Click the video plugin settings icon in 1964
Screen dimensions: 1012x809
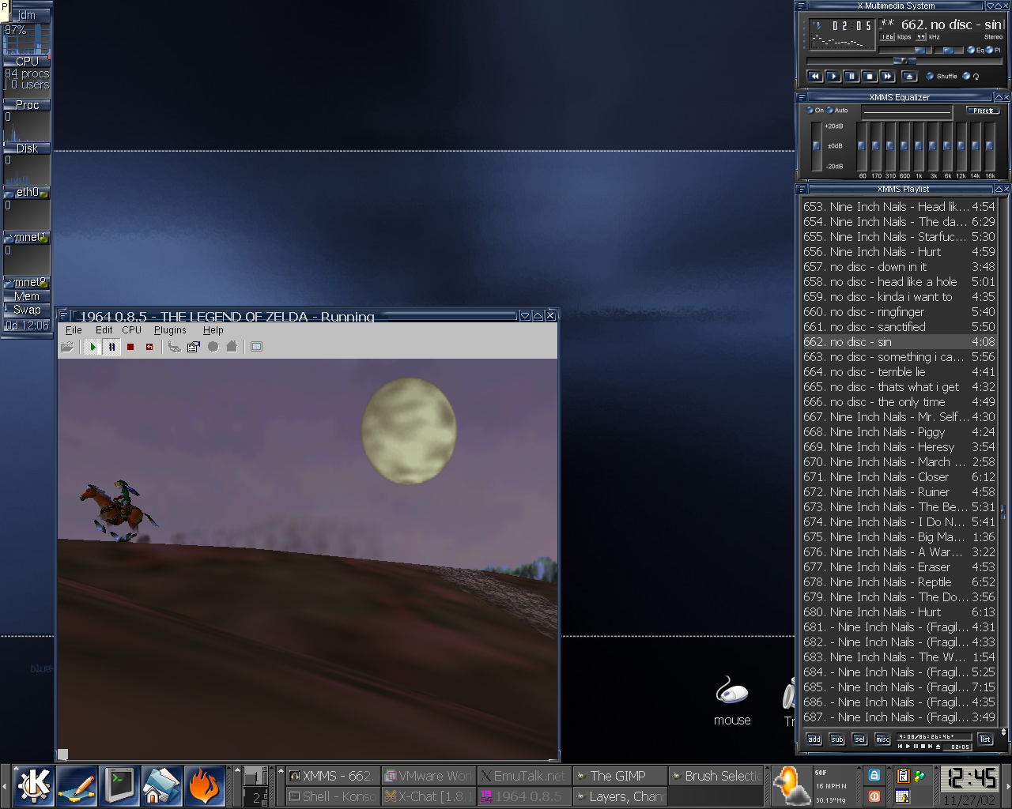194,347
